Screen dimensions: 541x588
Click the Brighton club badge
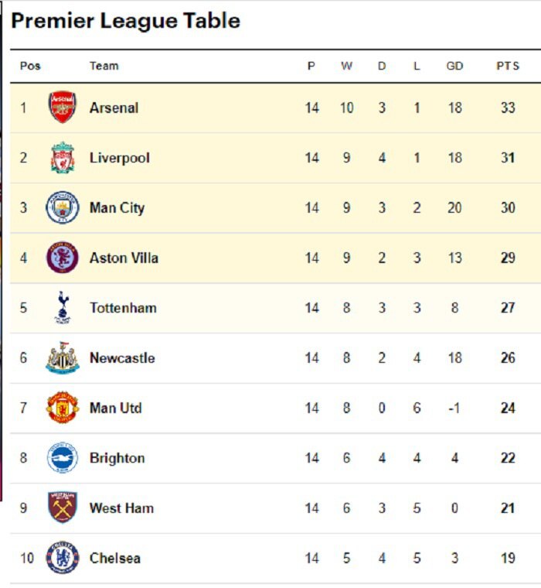point(63,458)
